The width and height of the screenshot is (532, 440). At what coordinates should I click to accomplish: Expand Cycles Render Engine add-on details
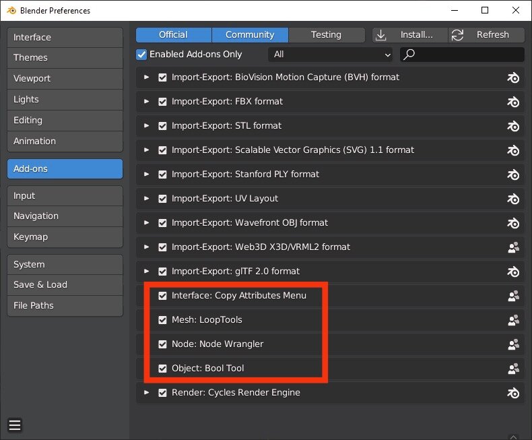(x=146, y=392)
